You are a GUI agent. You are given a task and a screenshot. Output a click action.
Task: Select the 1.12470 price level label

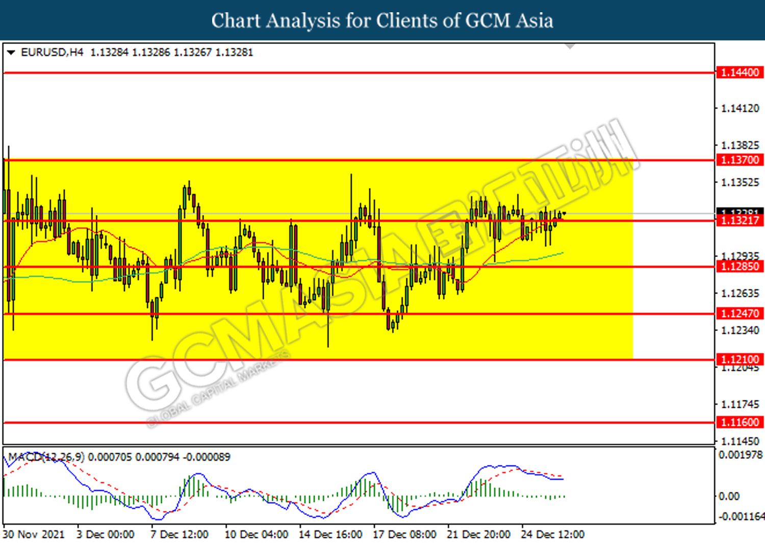740,314
